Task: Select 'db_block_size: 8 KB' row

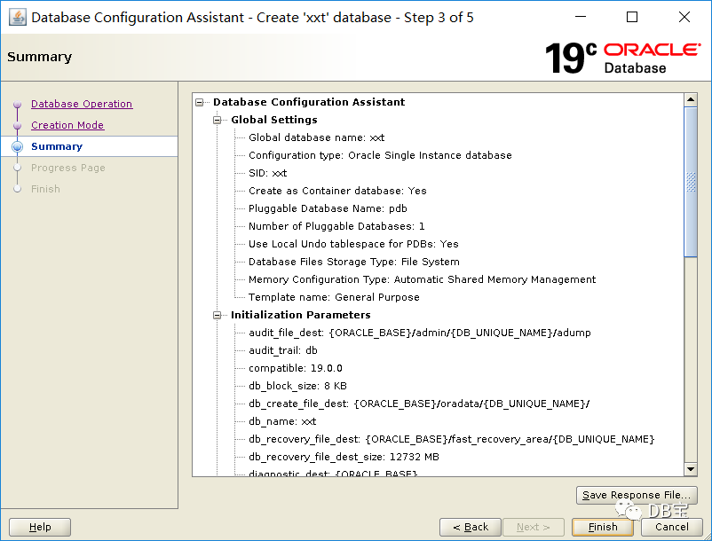Action: click(297, 386)
